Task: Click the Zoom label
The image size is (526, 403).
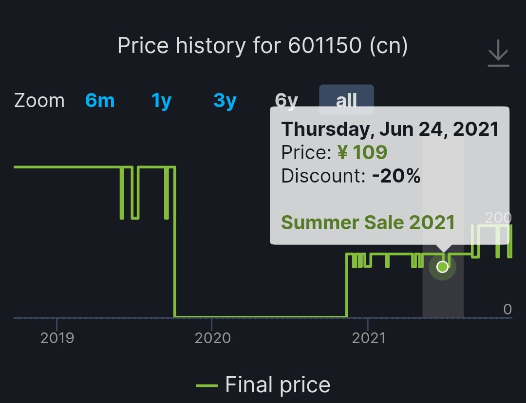Action: click(x=39, y=100)
